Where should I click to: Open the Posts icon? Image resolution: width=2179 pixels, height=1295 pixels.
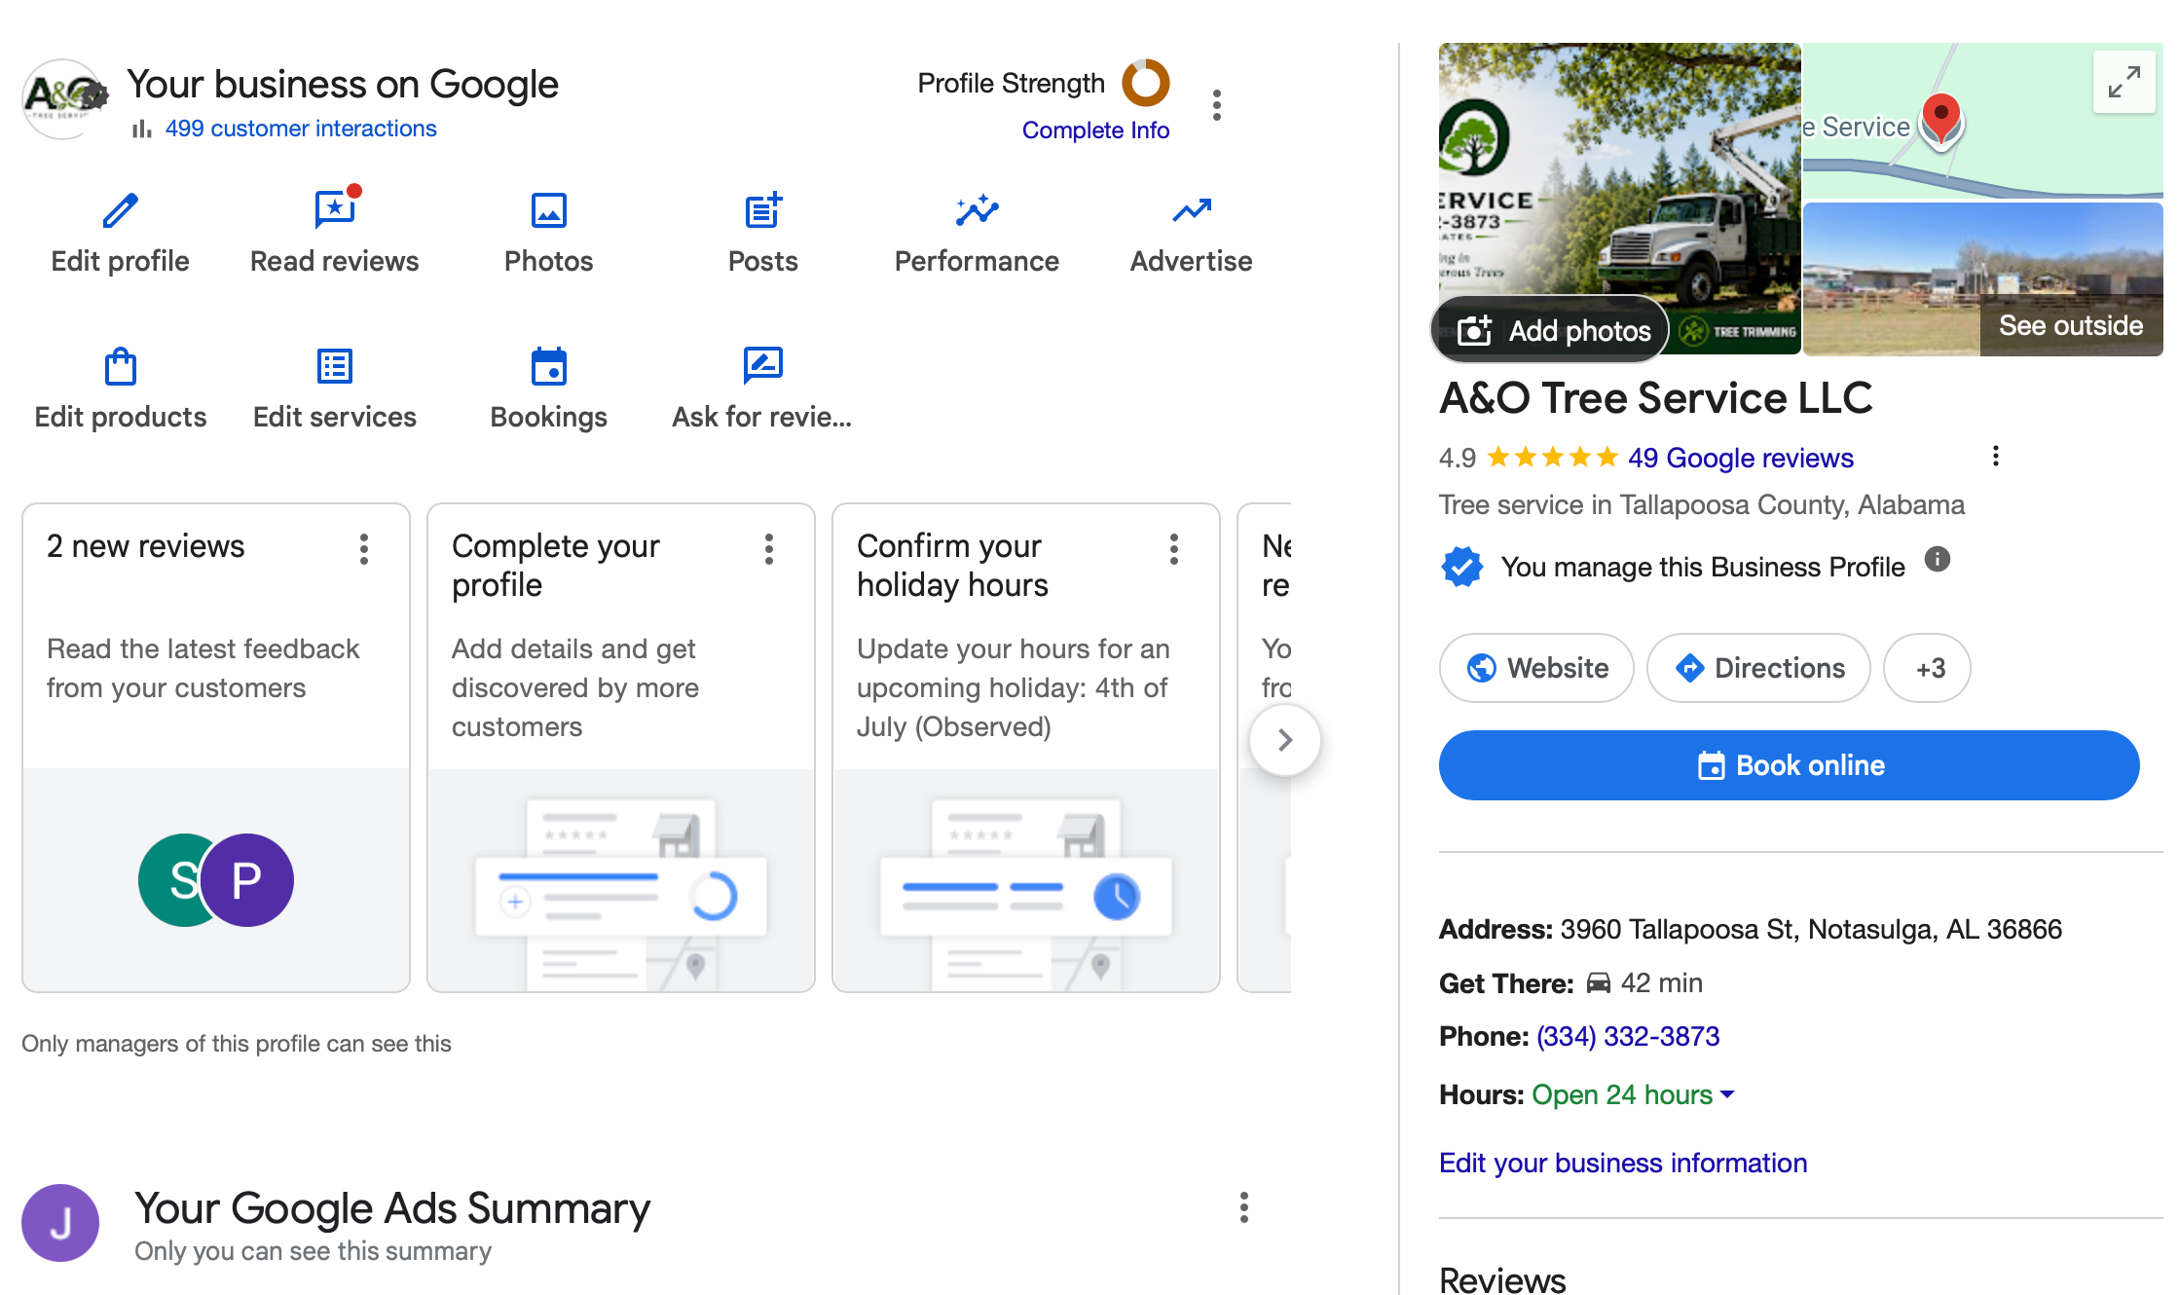pos(762,210)
